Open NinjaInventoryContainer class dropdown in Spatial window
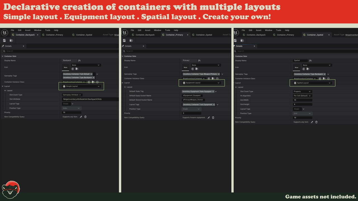358x201 pixels. point(305,79)
